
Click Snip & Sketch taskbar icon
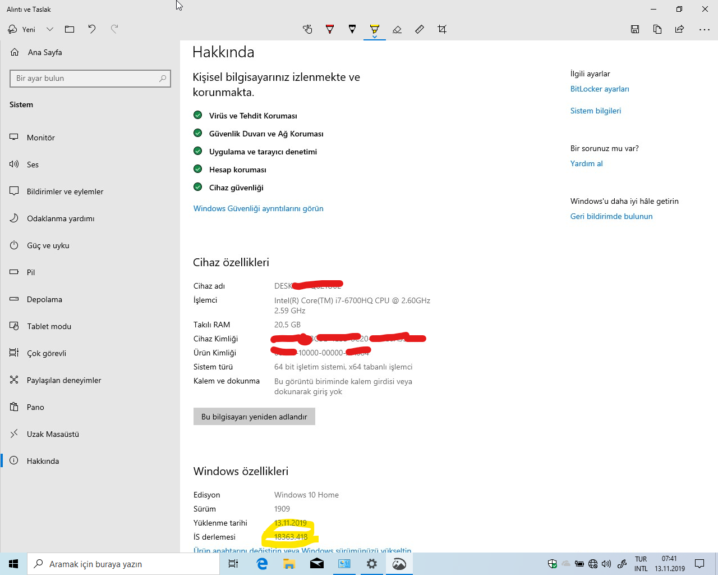coord(399,564)
